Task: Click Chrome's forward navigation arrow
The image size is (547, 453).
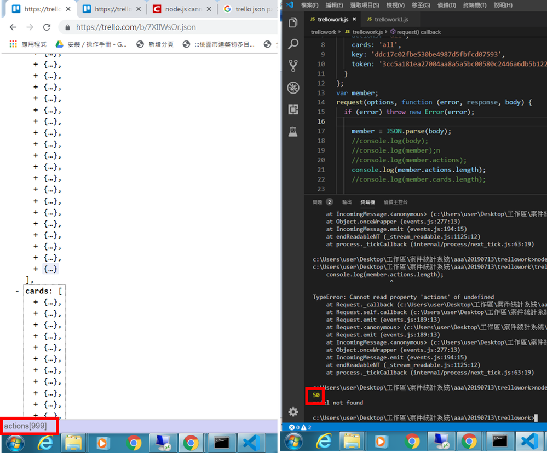Action: coord(30,27)
